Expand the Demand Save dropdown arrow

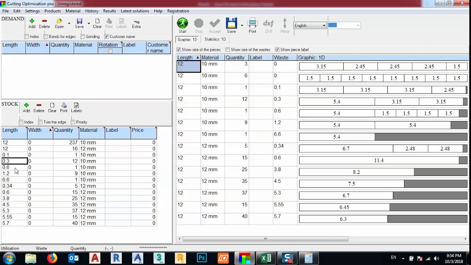pos(89,23)
